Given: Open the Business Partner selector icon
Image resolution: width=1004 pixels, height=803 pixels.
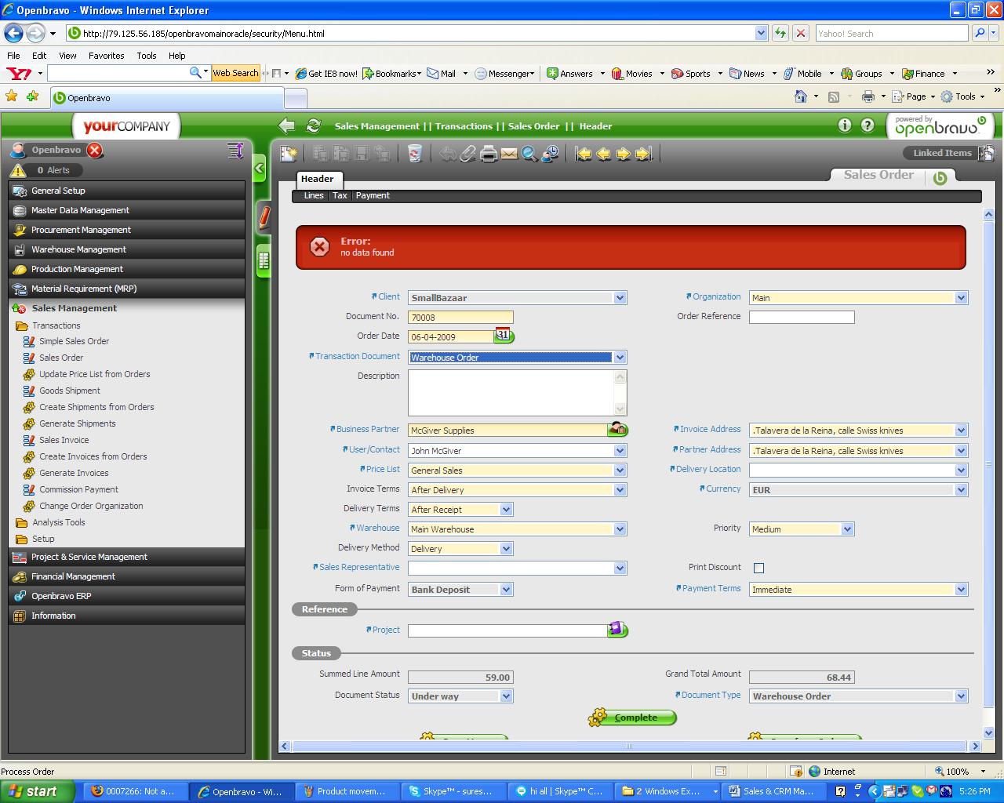Looking at the screenshot, I should [618, 429].
